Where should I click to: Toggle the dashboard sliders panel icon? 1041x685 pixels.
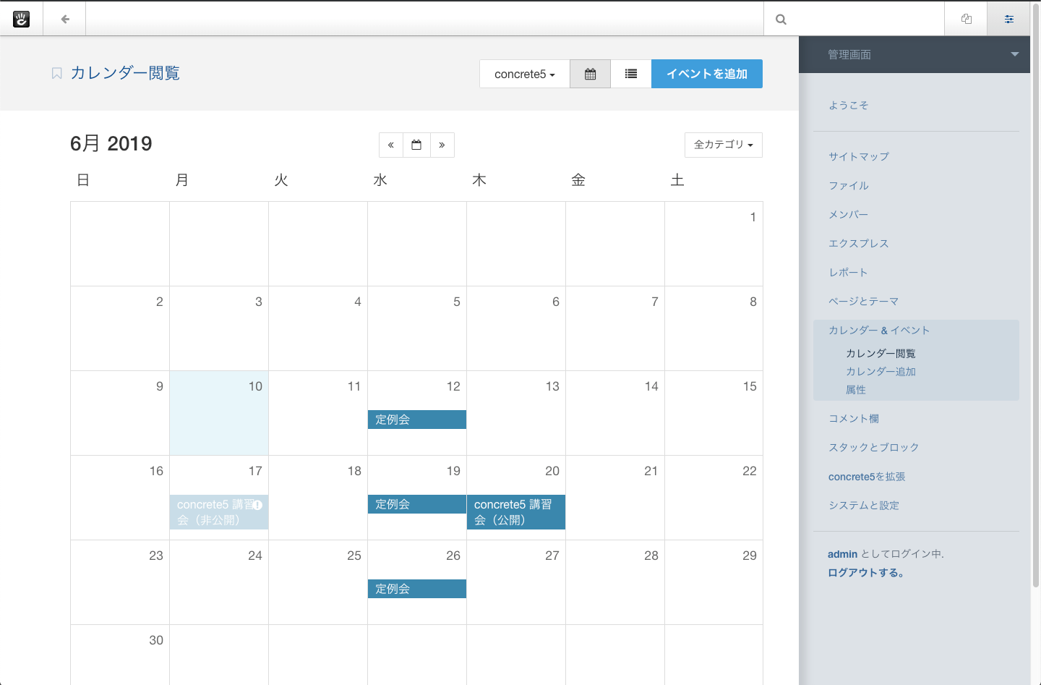(x=1008, y=19)
